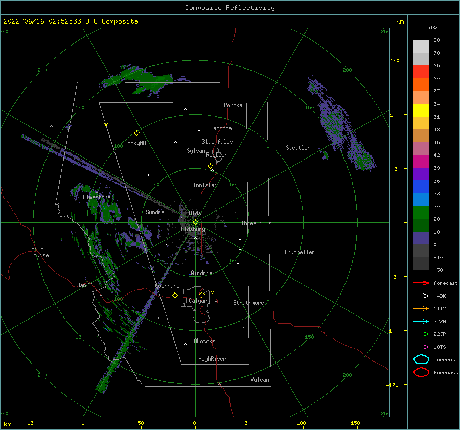
Task: Click the Lake Louise label
Action: (39, 251)
